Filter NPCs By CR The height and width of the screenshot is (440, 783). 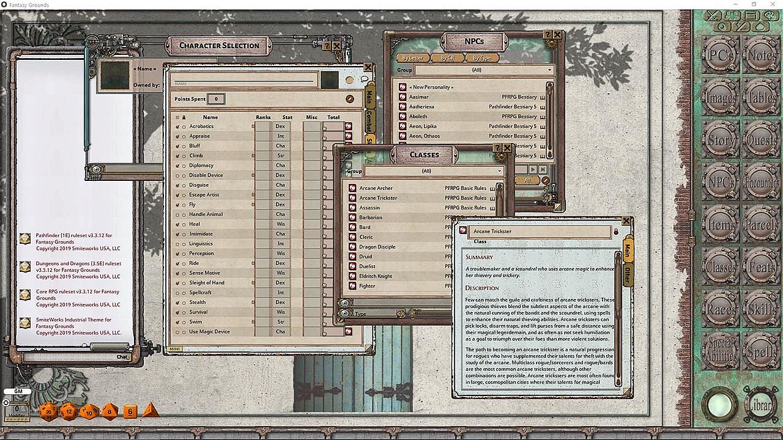447,58
